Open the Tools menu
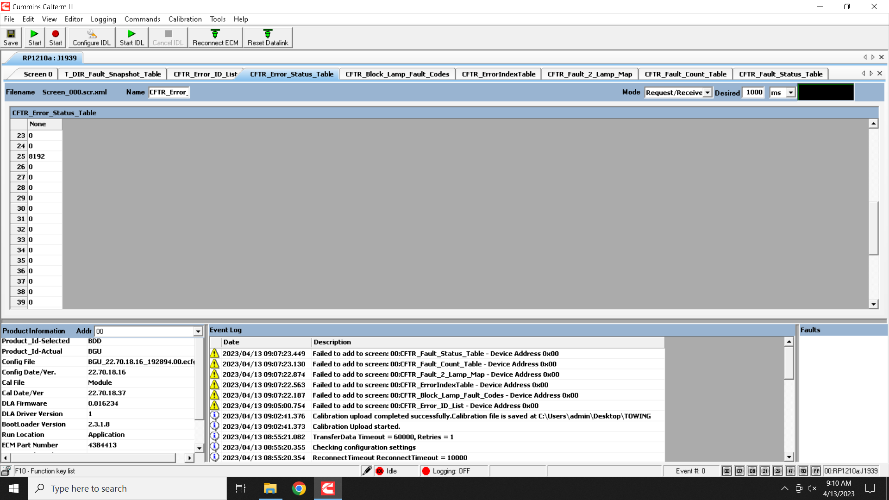889x500 pixels. [x=218, y=19]
